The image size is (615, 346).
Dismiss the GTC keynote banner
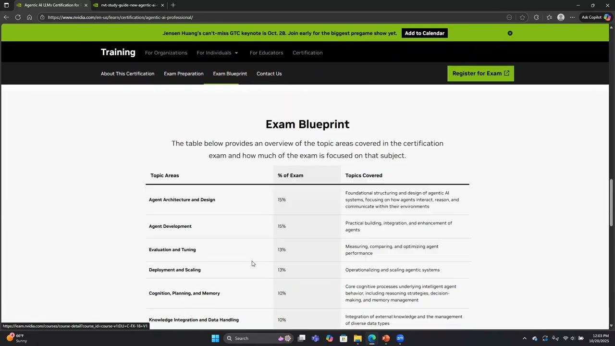(x=510, y=33)
